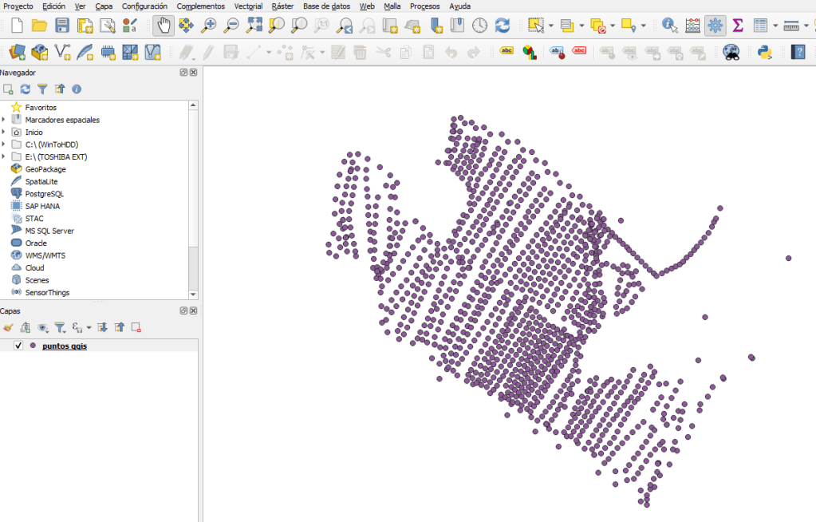Click the Zoom Full extent icon

point(254,26)
